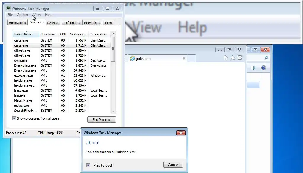
Task: Open the blue help question mark icon
Action: (264, 68)
